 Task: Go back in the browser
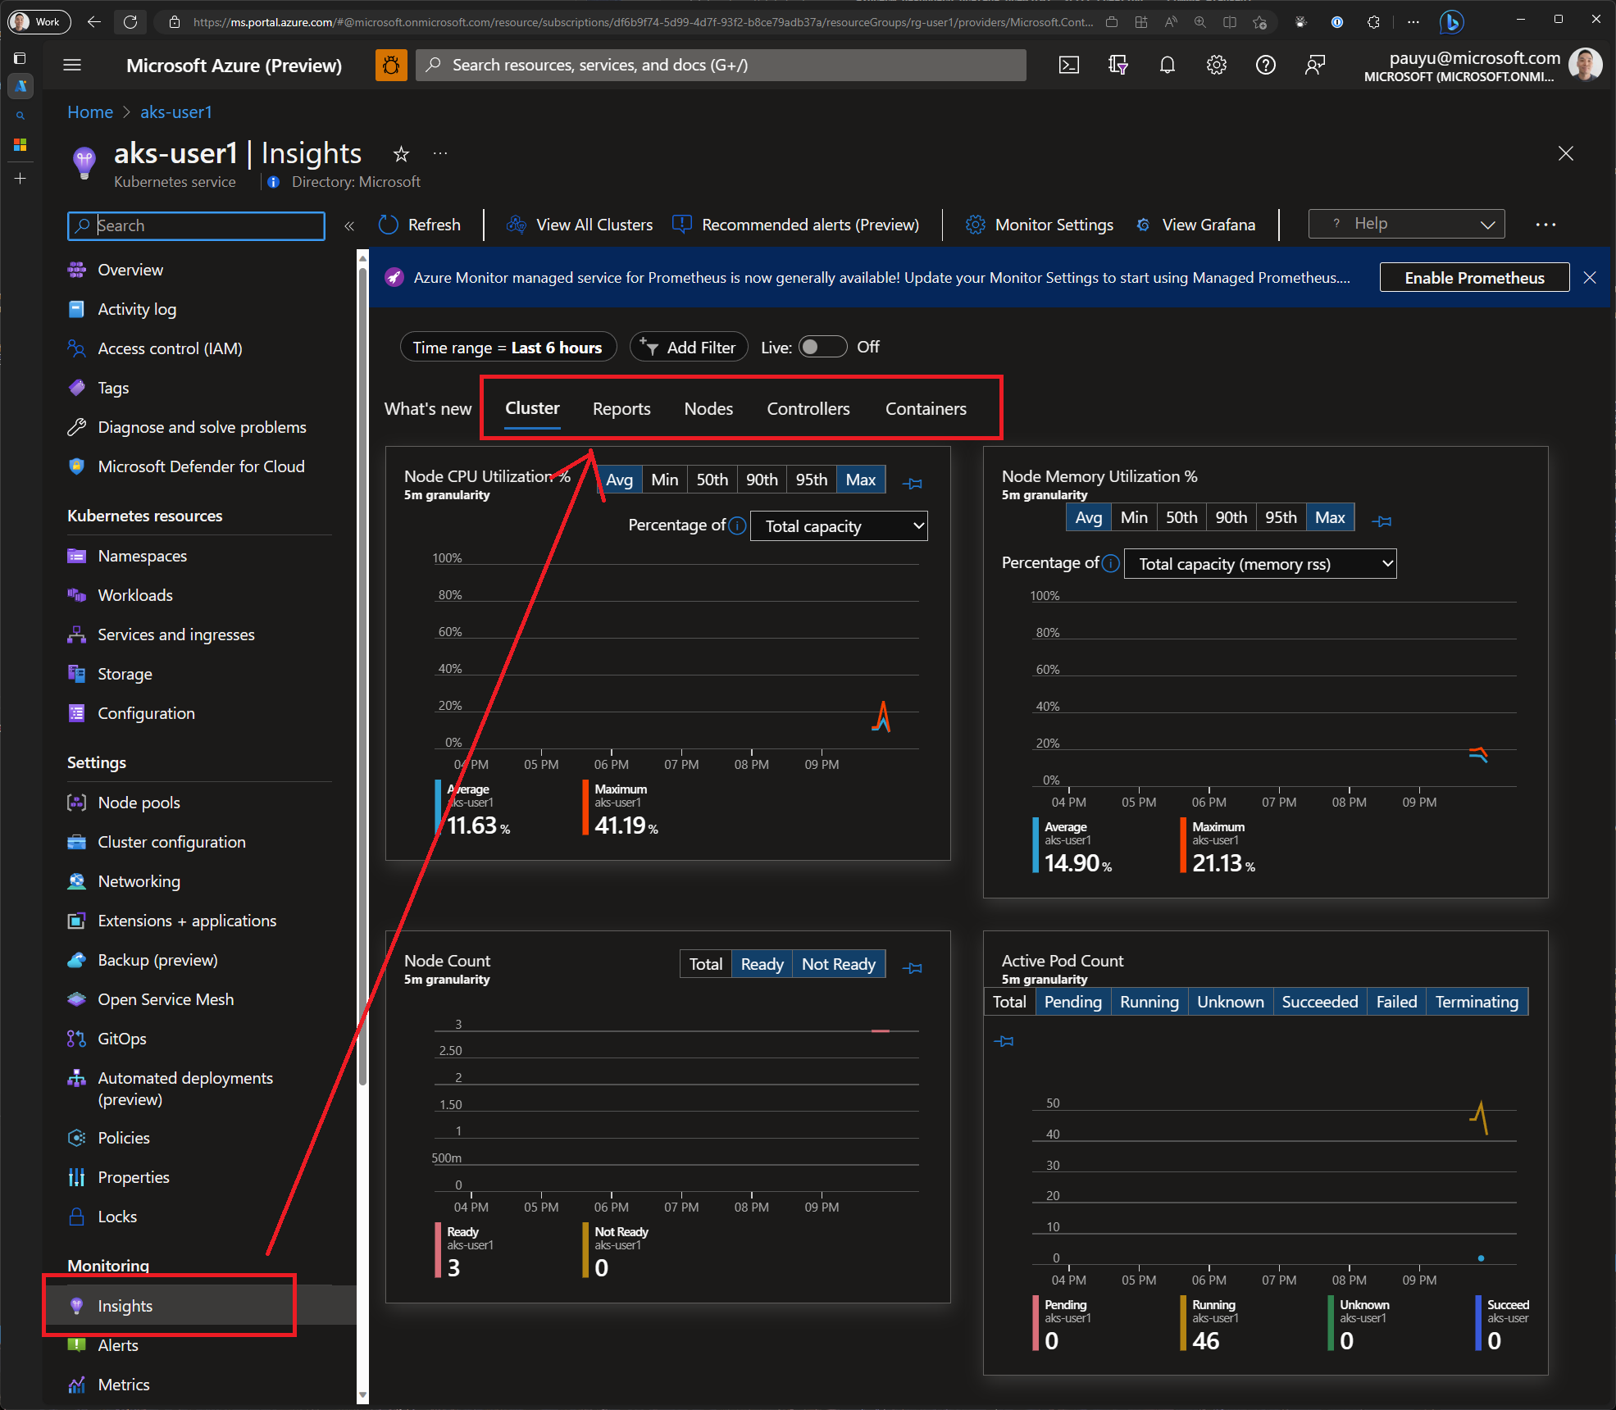pos(94,22)
